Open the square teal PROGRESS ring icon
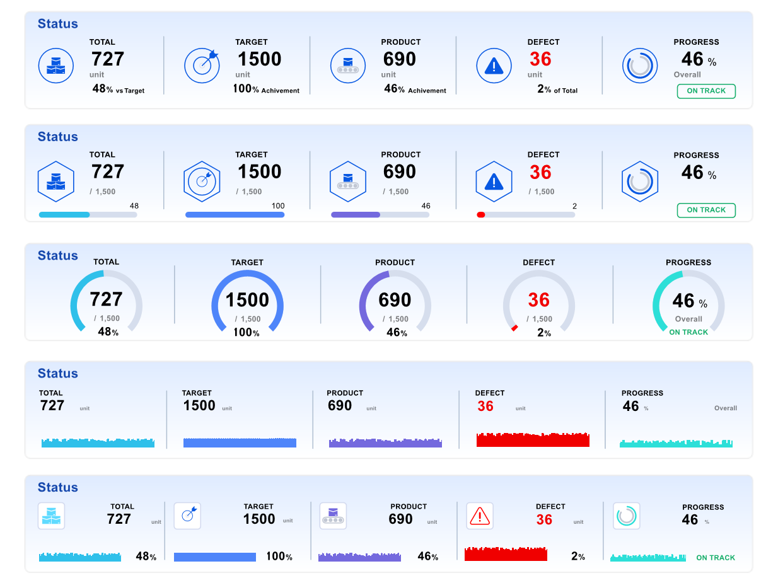778x583 pixels. (x=627, y=516)
